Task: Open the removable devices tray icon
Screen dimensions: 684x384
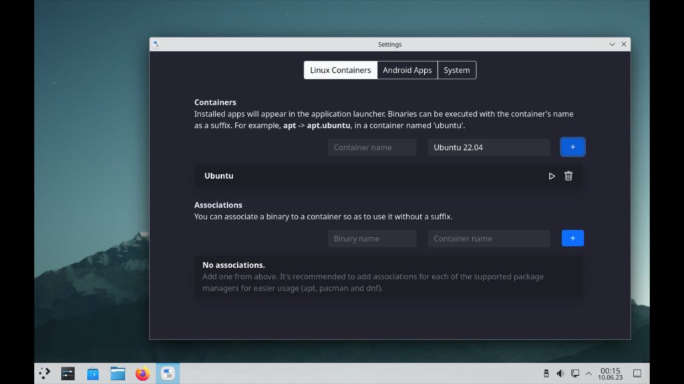Action: 546,373
